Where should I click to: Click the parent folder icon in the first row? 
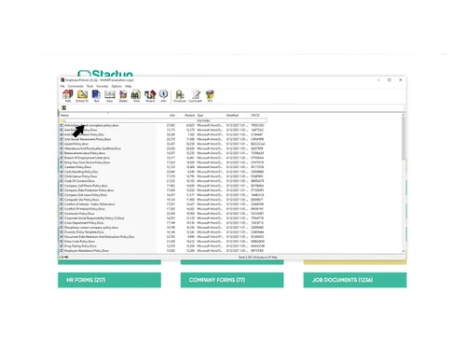tap(62, 120)
